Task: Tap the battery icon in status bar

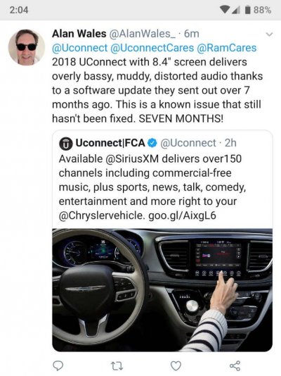Action: (x=248, y=10)
